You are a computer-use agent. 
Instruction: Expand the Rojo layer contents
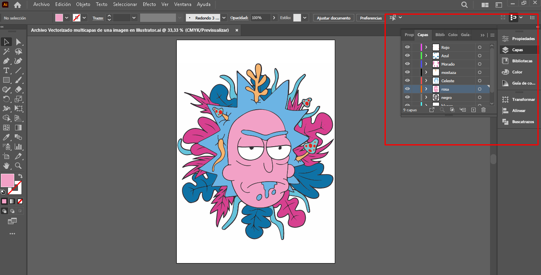[426, 47]
